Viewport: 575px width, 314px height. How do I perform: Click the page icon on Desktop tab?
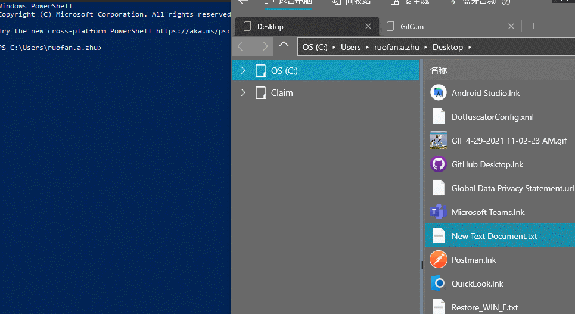(x=247, y=26)
